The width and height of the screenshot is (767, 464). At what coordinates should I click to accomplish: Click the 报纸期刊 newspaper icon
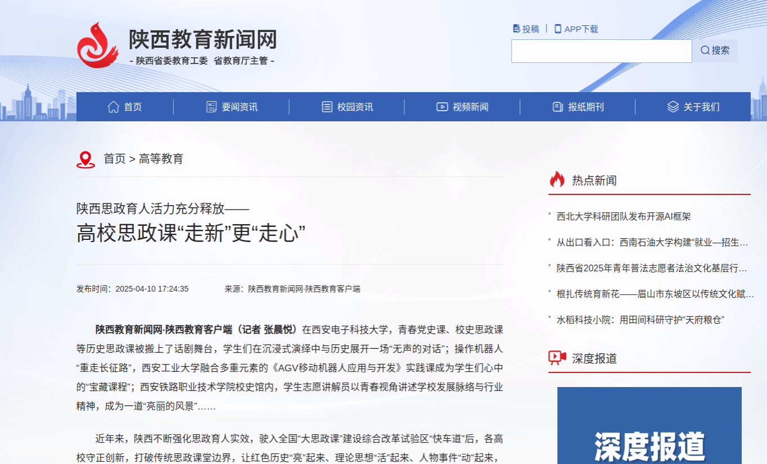557,107
